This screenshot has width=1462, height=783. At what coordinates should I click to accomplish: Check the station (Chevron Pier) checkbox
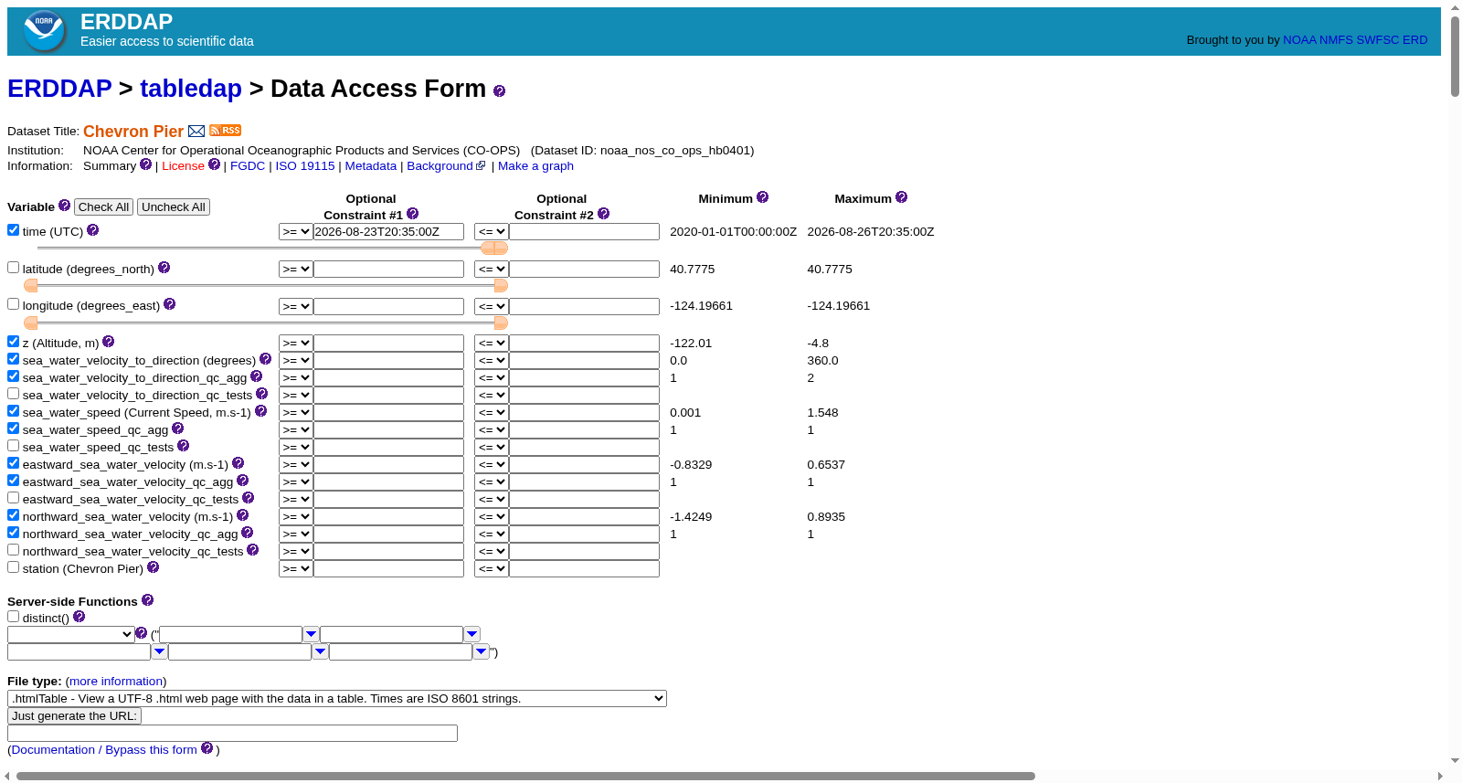pyautogui.click(x=14, y=567)
